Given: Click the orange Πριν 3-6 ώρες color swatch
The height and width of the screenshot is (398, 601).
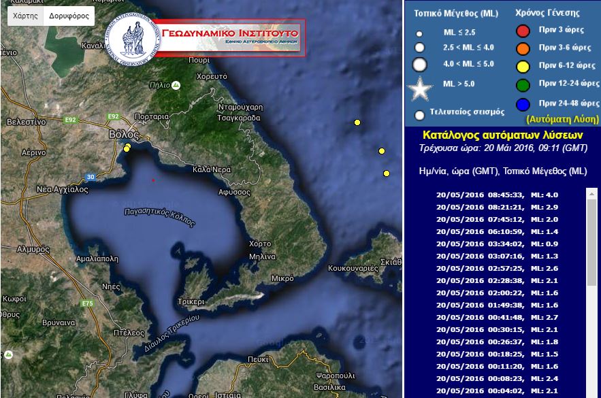Looking at the screenshot, I should [523, 48].
